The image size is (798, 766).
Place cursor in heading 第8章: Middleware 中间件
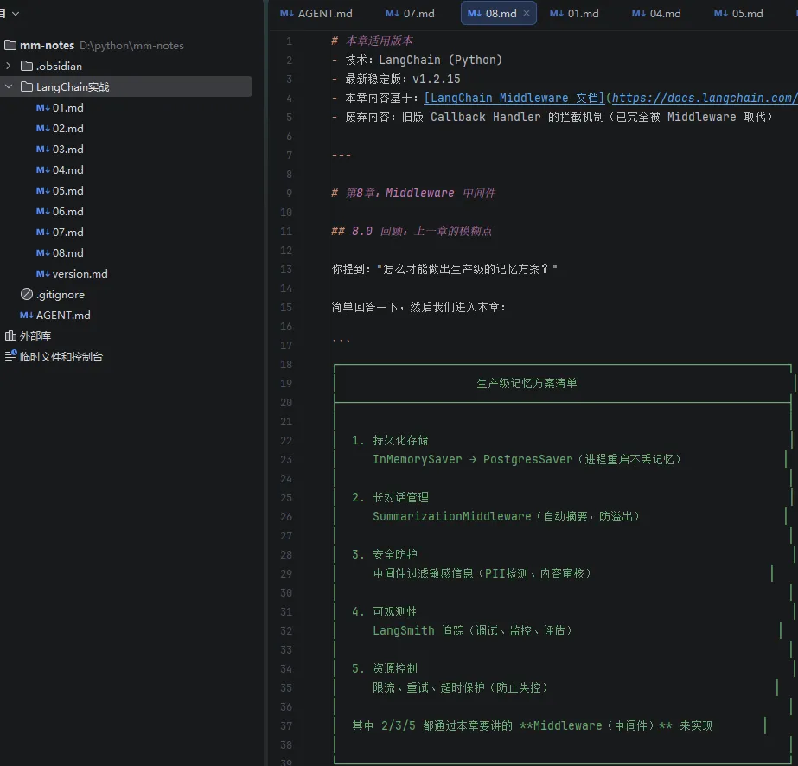point(420,193)
